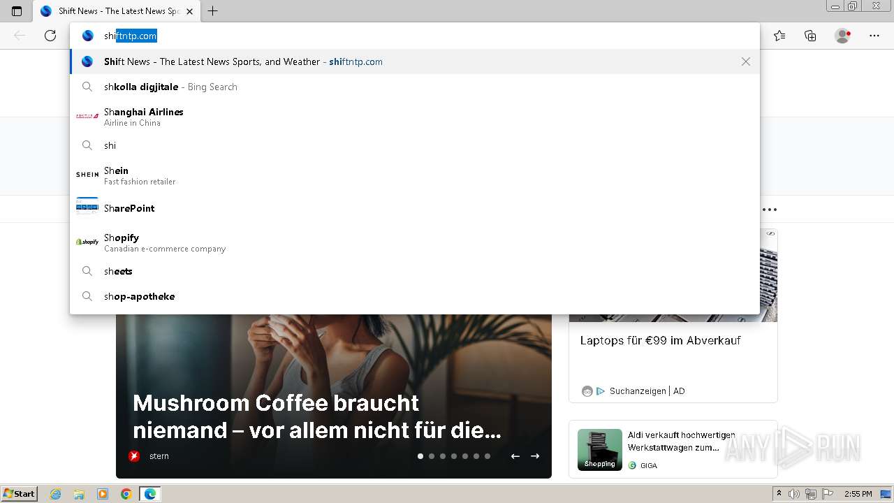The image size is (894, 503).
Task: Click the stern source logo
Action: [x=134, y=456]
